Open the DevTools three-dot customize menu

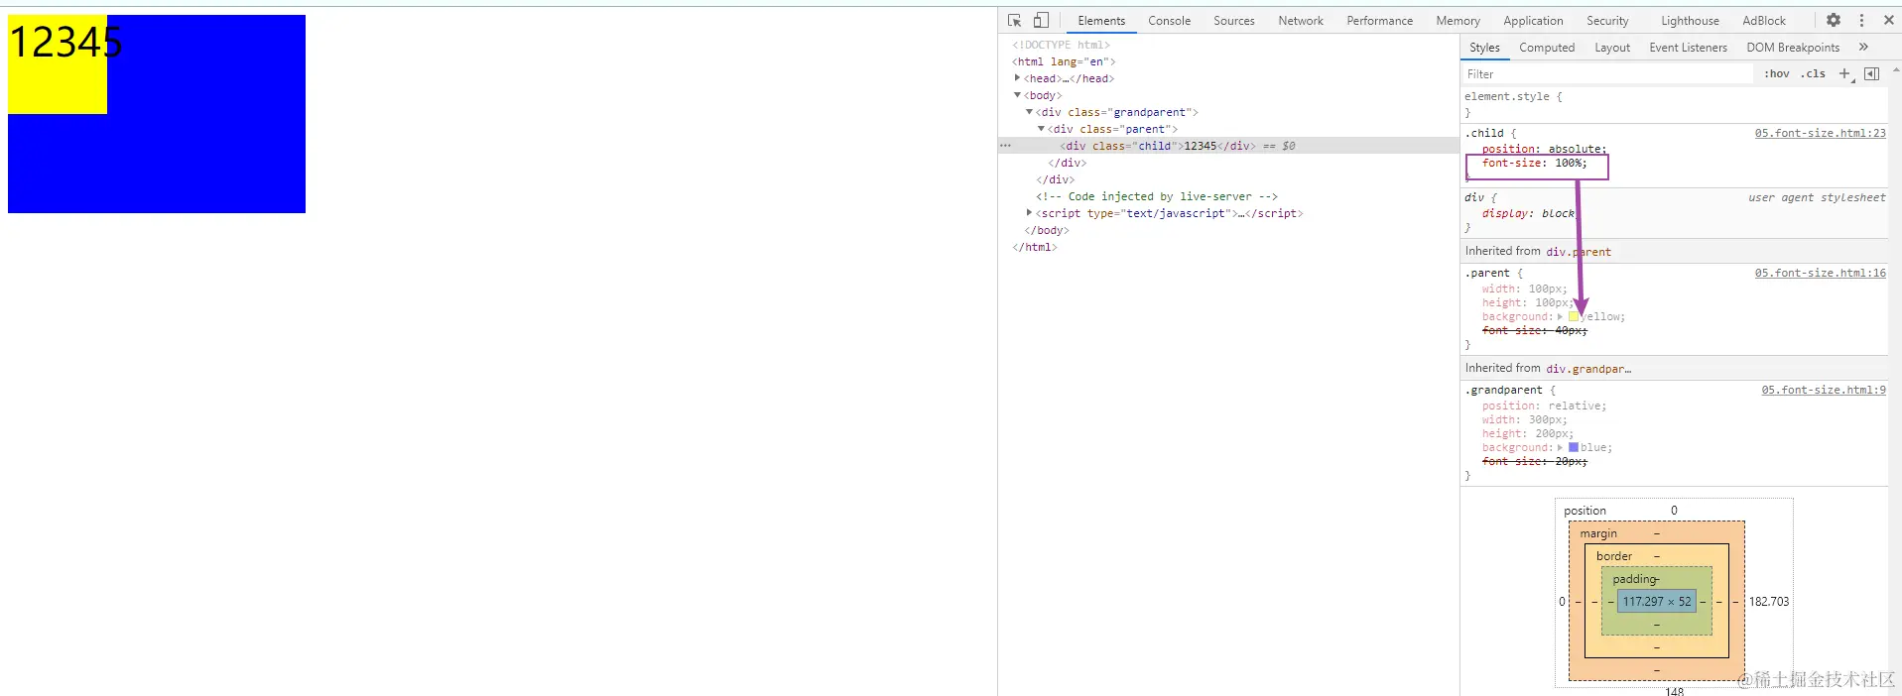1861,20
